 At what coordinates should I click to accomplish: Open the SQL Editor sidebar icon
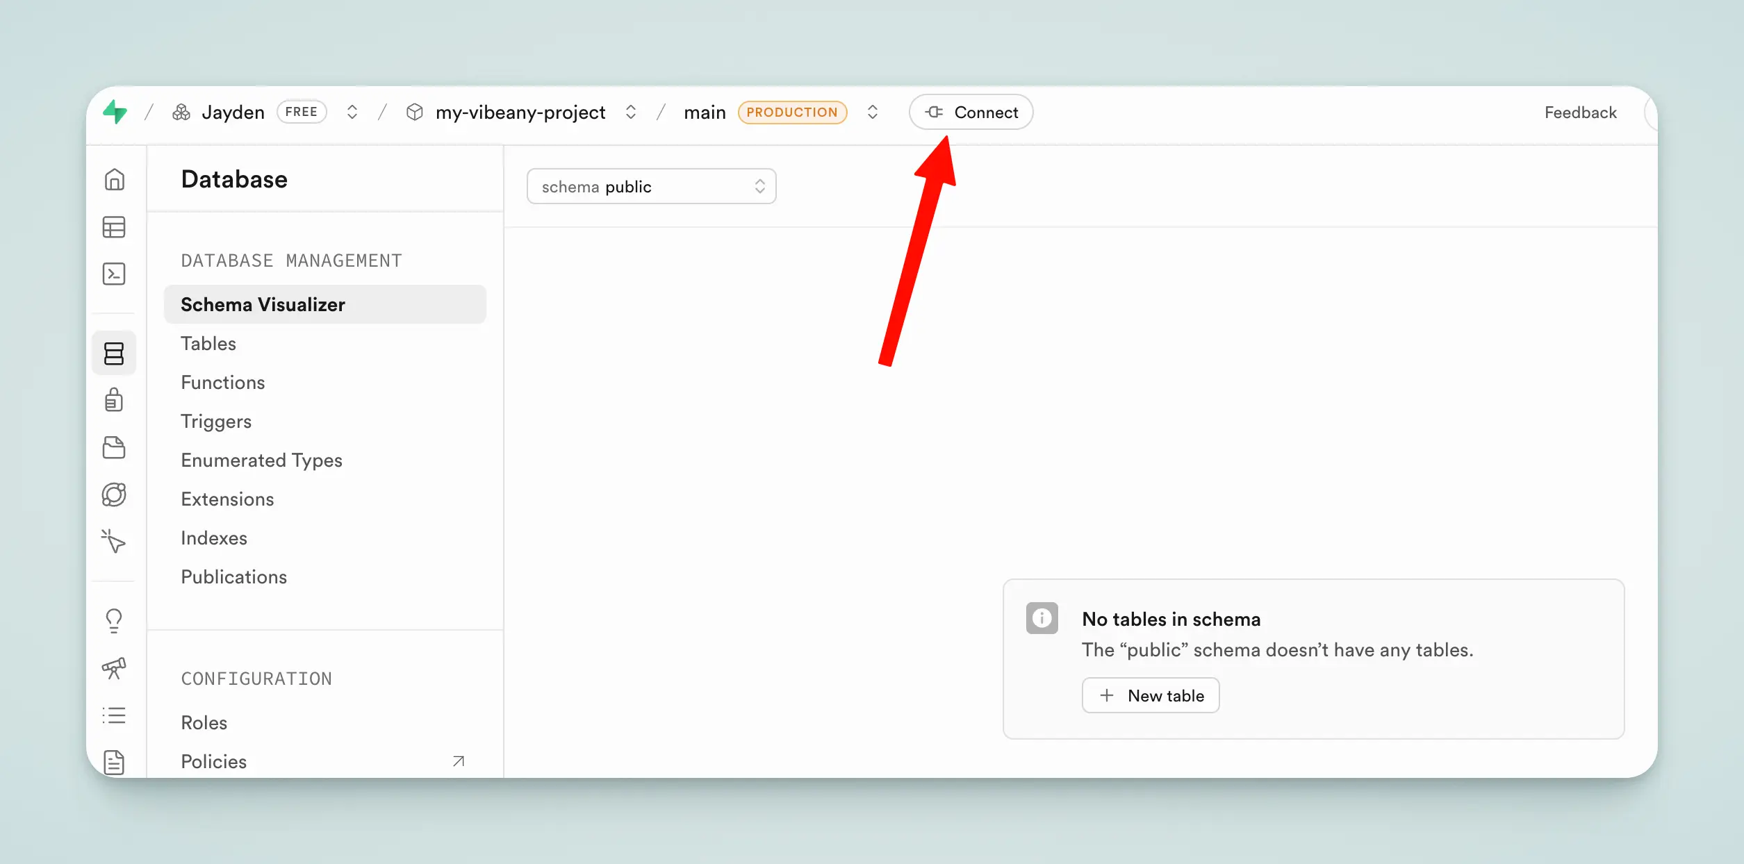pyautogui.click(x=114, y=274)
